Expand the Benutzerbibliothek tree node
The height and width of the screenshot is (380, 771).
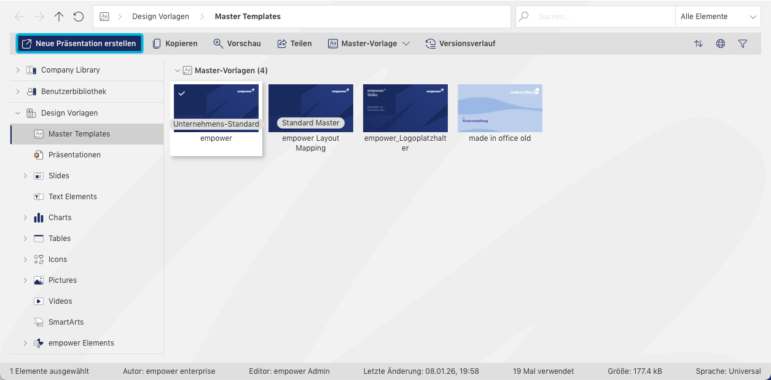coord(18,92)
